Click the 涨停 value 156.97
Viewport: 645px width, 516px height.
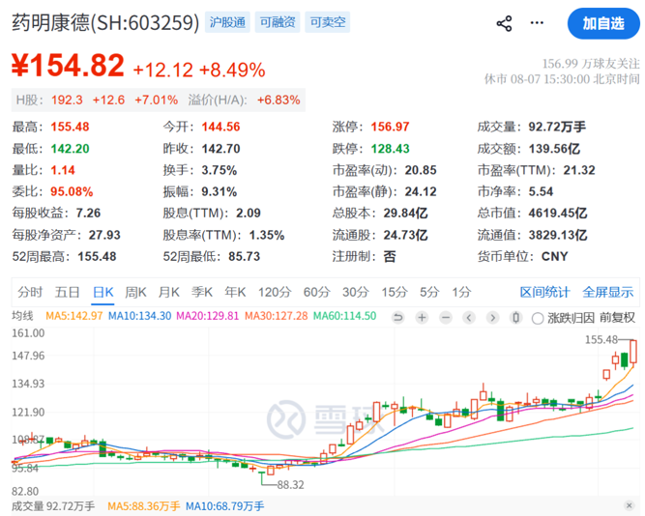click(x=391, y=127)
